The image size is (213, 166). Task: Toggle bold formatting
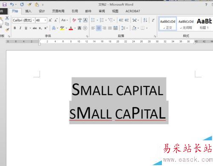(15, 28)
